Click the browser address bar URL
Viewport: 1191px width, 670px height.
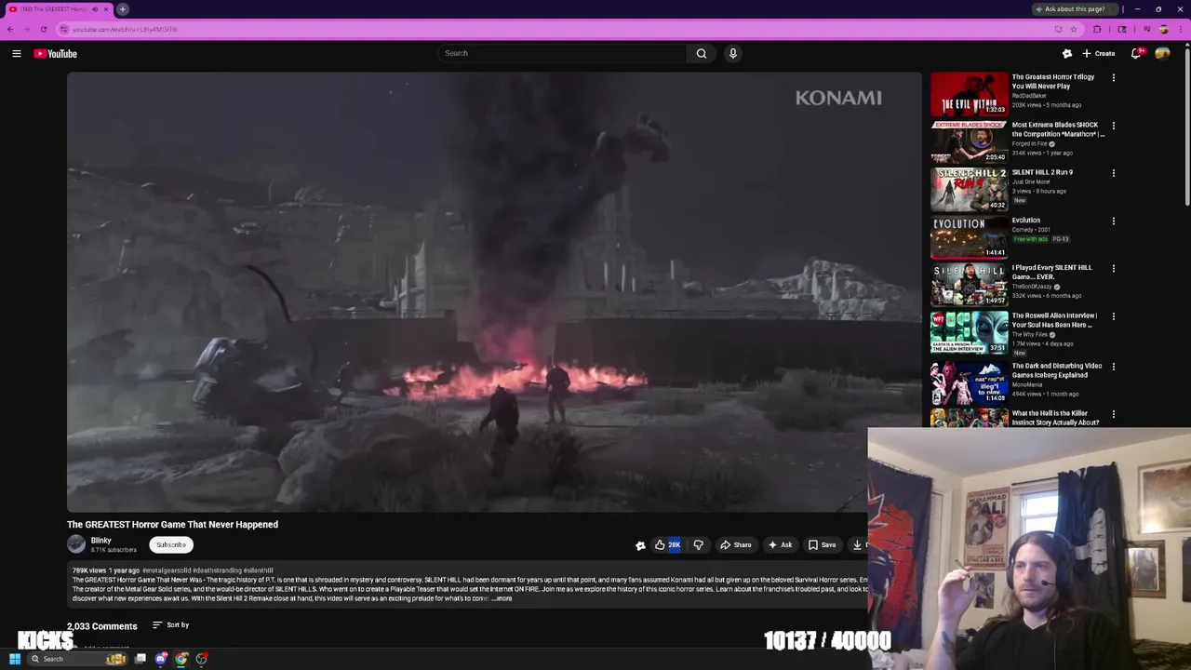click(125, 29)
